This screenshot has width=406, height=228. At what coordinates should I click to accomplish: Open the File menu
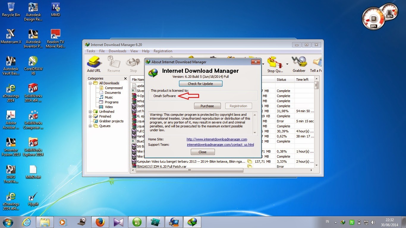point(102,51)
